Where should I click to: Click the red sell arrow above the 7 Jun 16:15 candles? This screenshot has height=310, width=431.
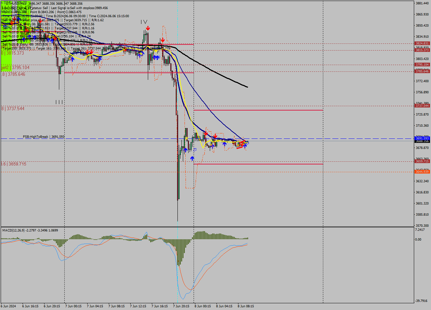(x=163, y=39)
